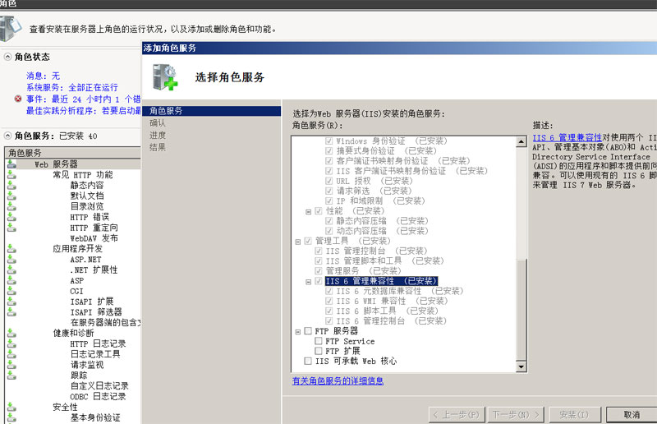Click the installed icon beside 请求监视

pyautogui.click(x=11, y=365)
